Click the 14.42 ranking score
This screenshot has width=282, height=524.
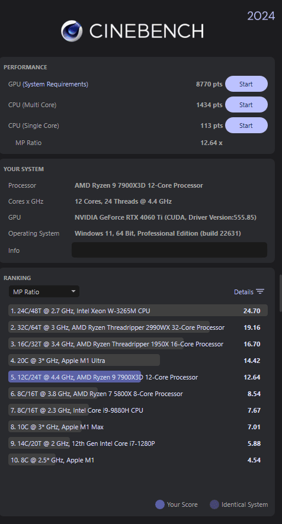point(252,361)
